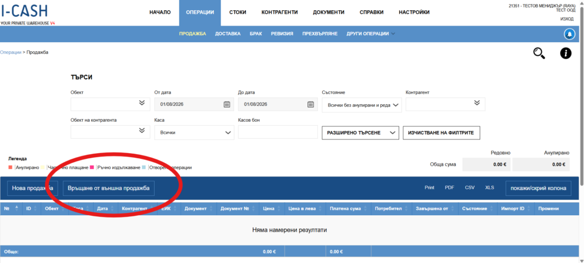The height and width of the screenshot is (263, 584).
Task: Open the info icon
Action: tap(566, 54)
